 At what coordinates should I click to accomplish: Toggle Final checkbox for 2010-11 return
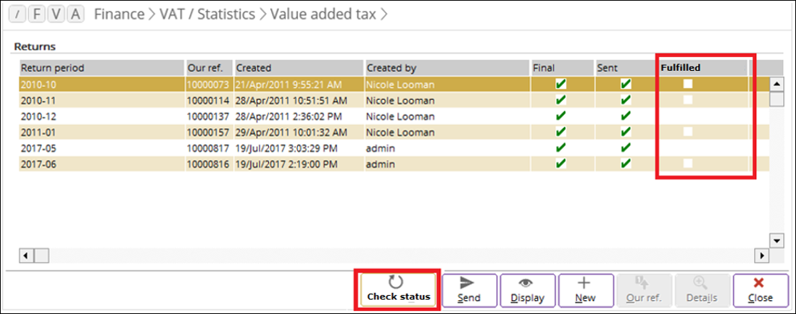tap(561, 101)
